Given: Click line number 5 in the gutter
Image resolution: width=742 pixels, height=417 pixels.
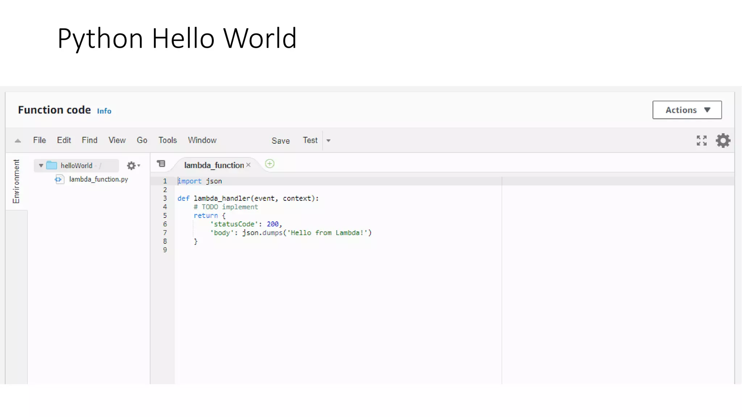Looking at the screenshot, I should tap(165, 216).
